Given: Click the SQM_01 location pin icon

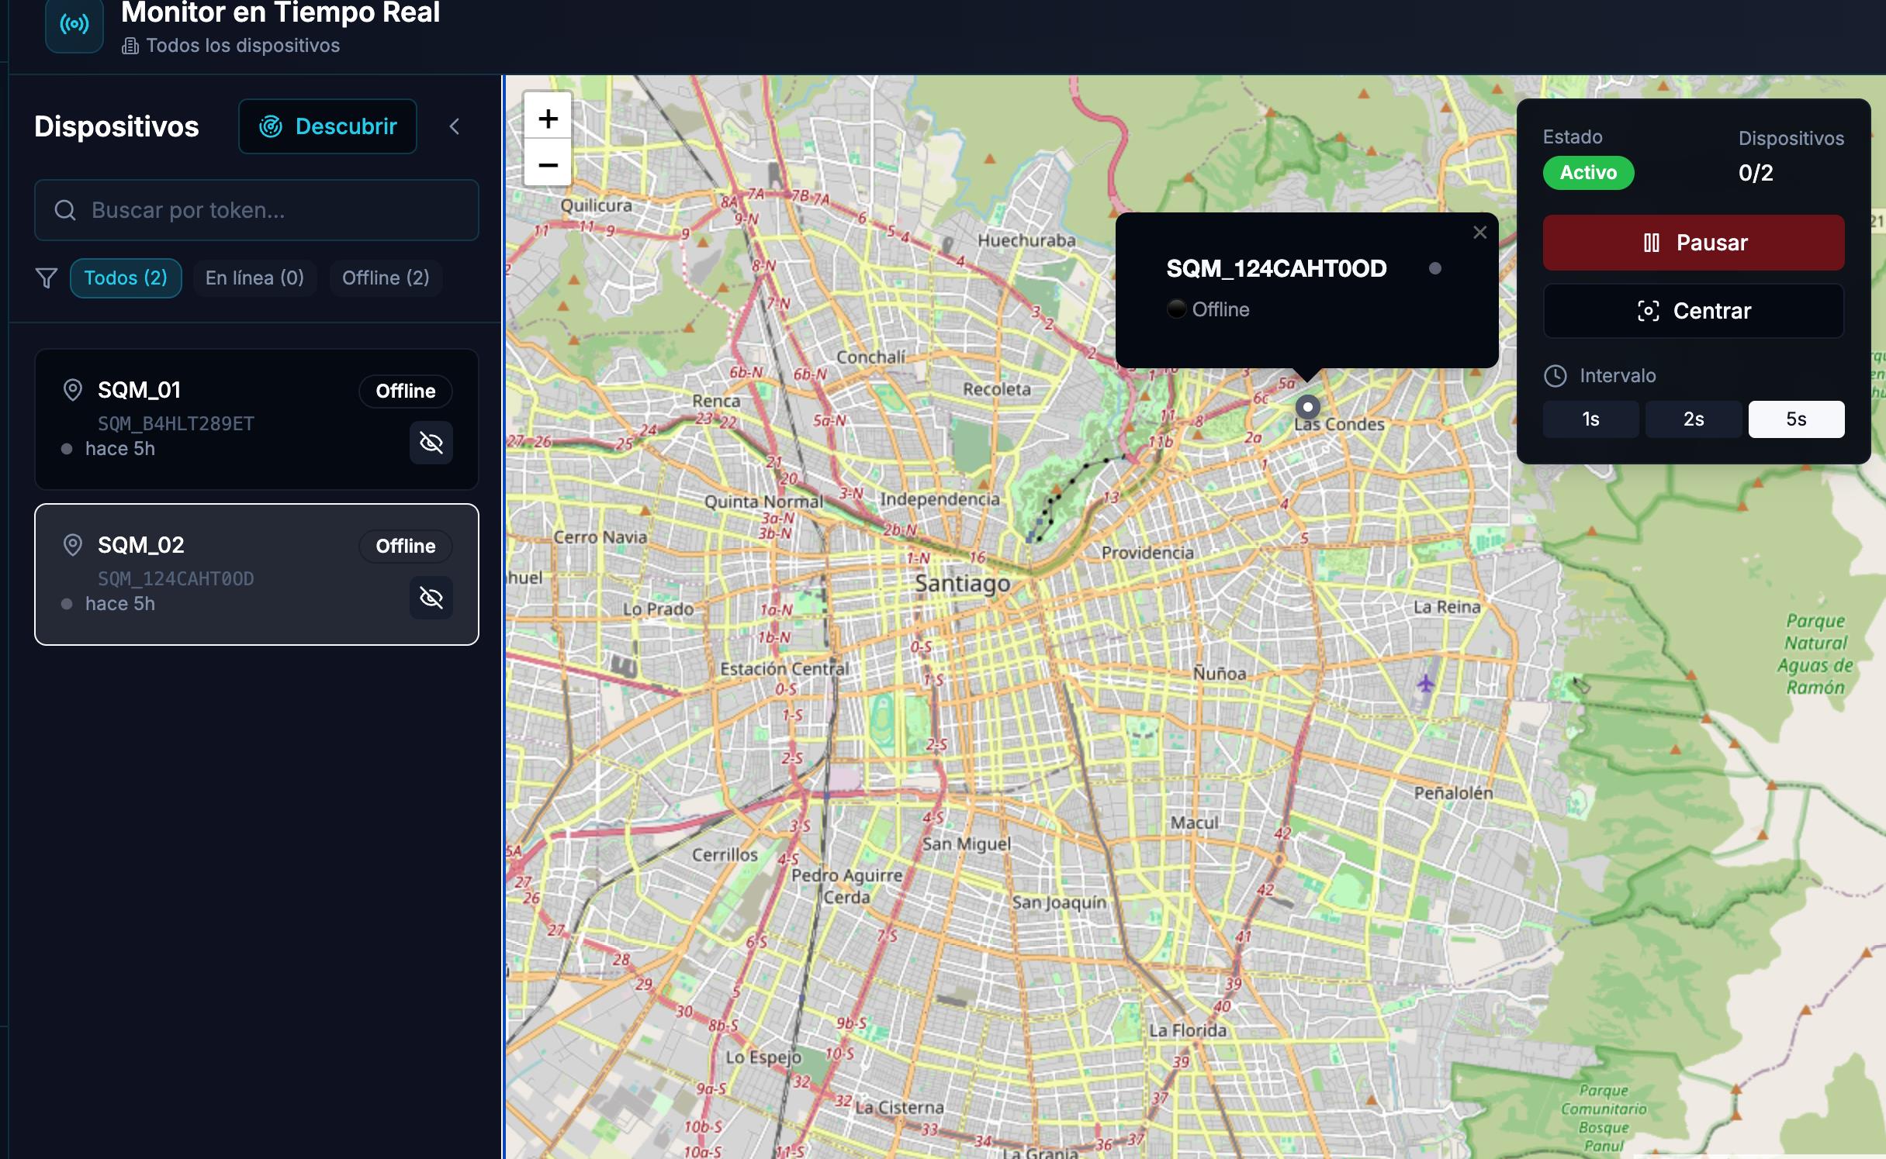Looking at the screenshot, I should 72,390.
